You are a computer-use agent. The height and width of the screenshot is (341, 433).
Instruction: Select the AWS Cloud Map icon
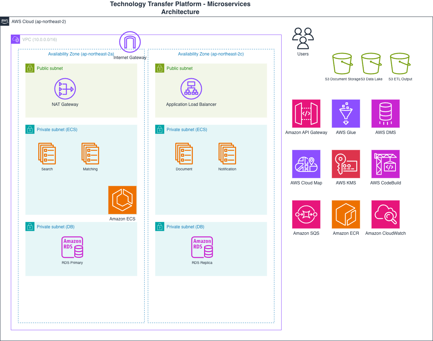point(306,164)
